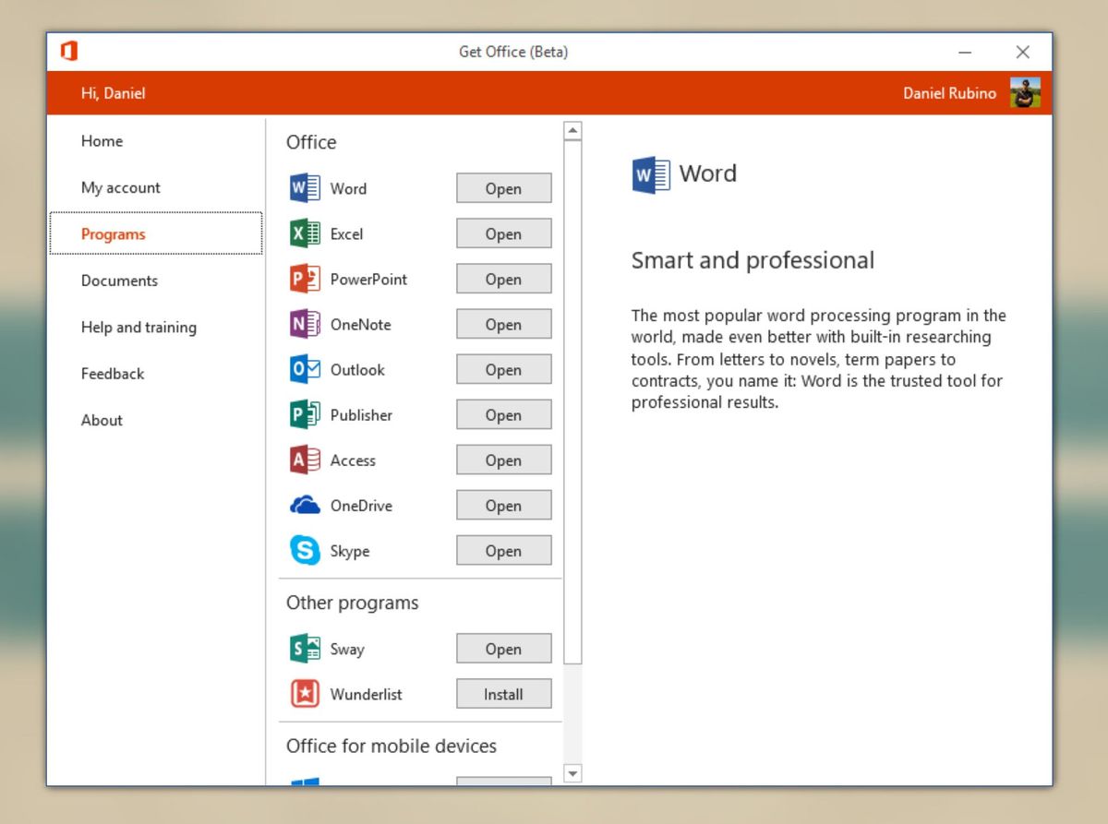Install Wunderlist
1108x824 pixels.
(503, 694)
